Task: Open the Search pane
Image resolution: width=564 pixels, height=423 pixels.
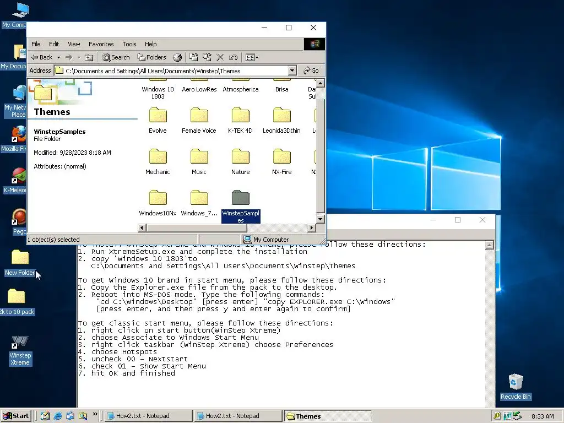Action: pyautogui.click(x=116, y=57)
